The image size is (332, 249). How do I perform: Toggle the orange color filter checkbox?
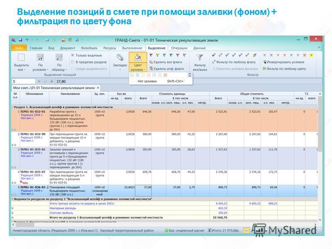[x=305, y=55]
